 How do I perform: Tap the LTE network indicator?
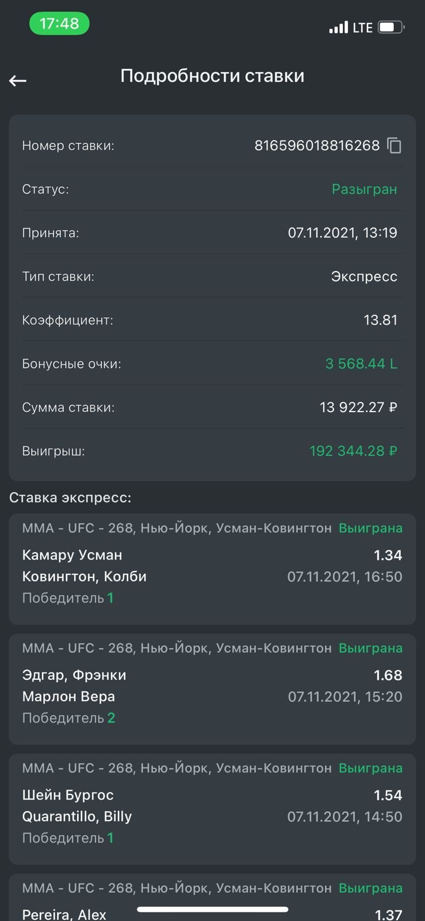[x=362, y=28]
